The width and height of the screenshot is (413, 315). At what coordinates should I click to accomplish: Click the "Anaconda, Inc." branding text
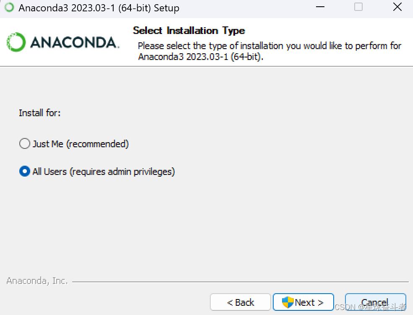click(x=37, y=281)
